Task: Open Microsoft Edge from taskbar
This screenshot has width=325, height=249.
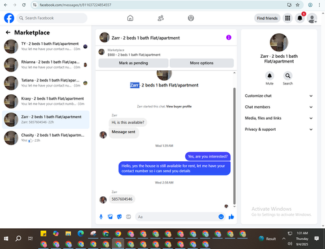Action: pos(81,233)
